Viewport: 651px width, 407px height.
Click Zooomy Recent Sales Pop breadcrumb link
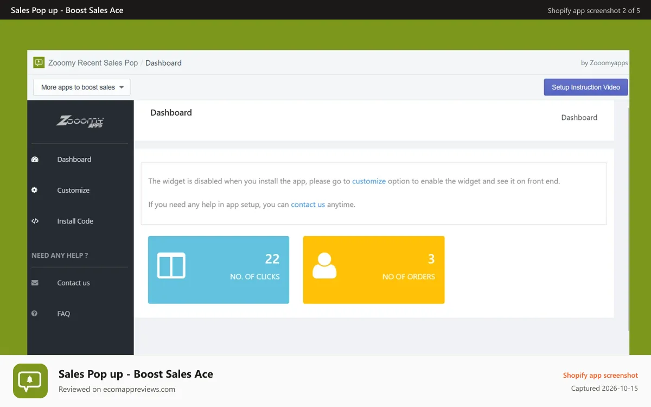pos(93,63)
